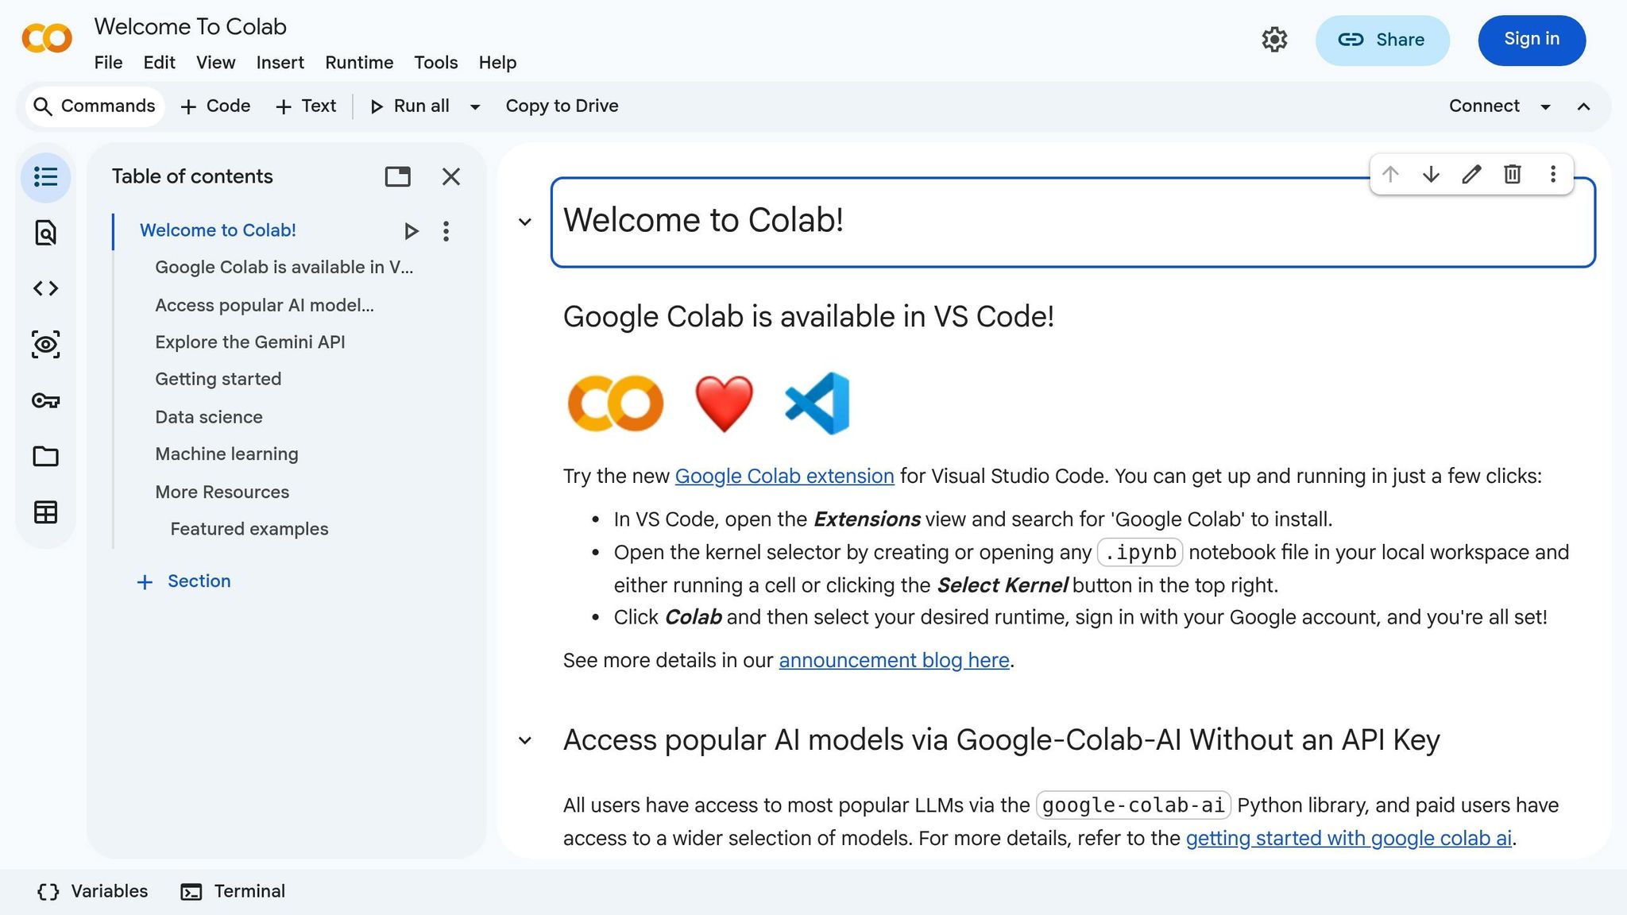1627x915 pixels.
Task: Move the selected cell up
Action: [x=1390, y=174]
